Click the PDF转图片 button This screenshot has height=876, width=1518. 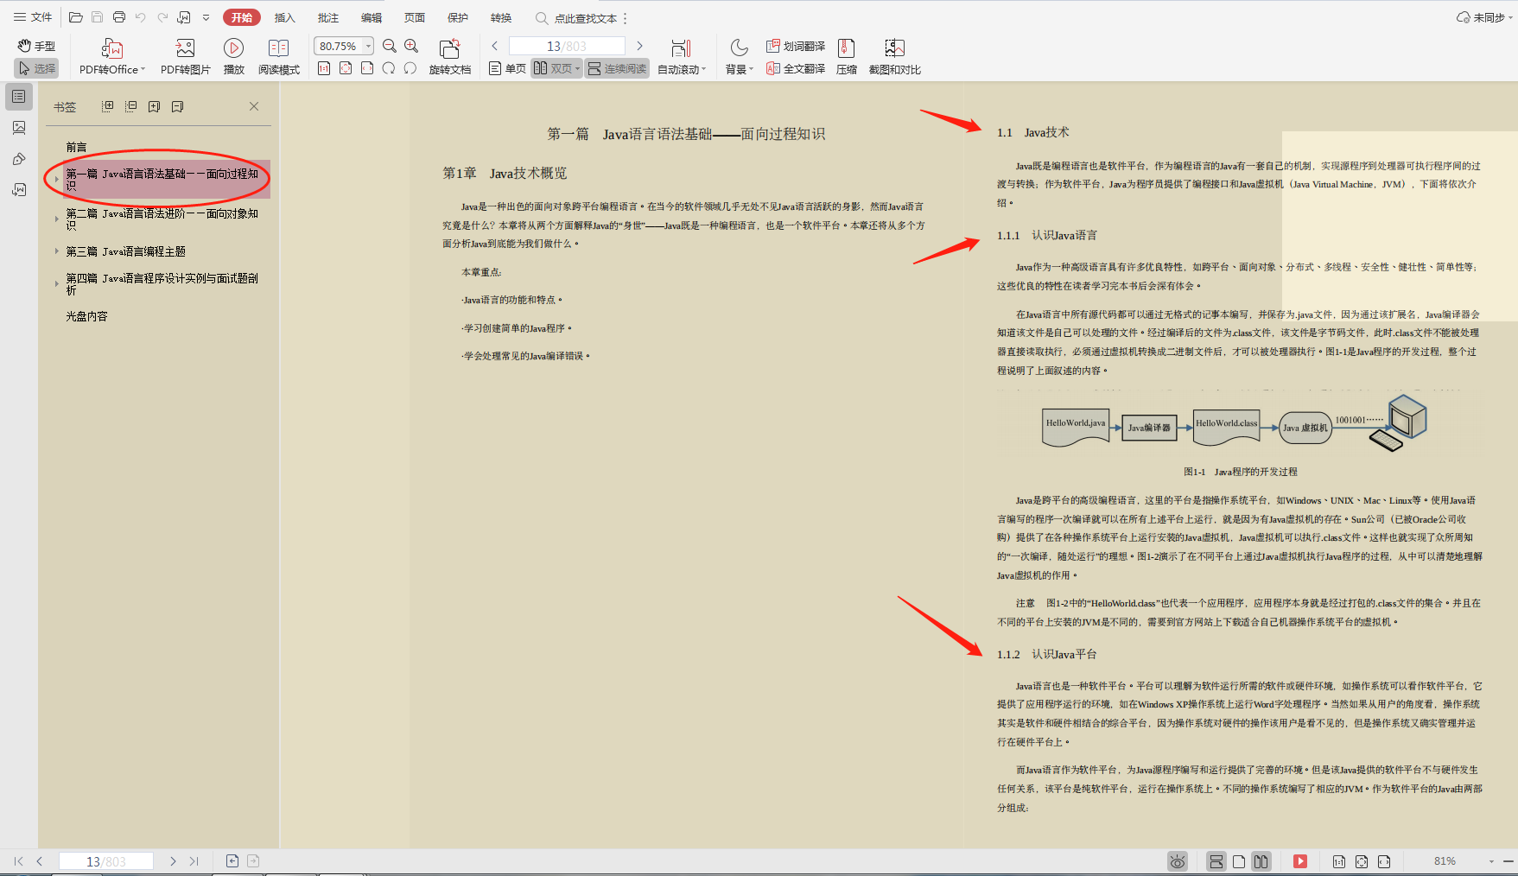pos(186,57)
